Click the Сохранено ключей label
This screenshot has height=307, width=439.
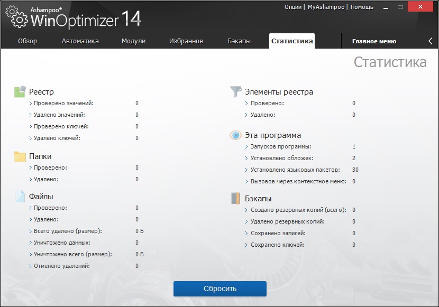[x=278, y=245]
